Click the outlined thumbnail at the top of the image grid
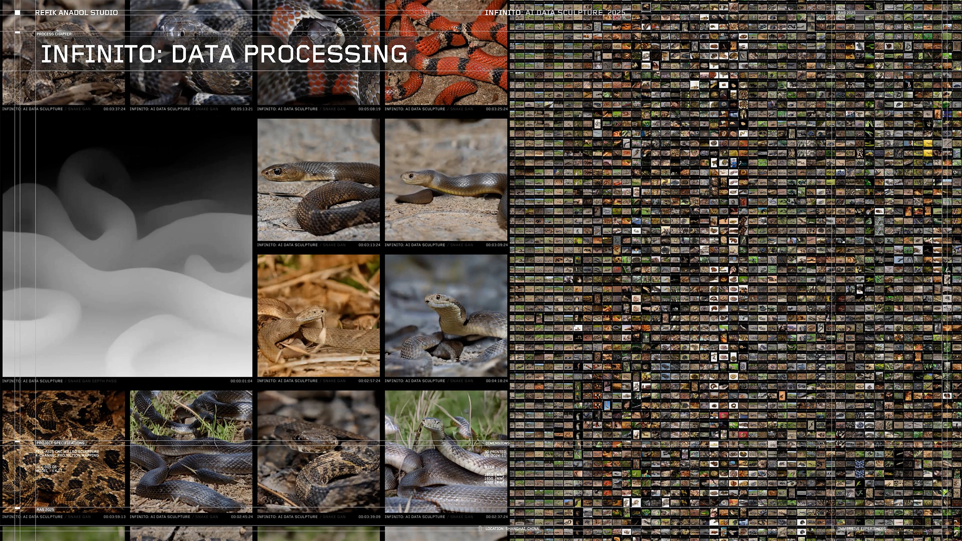This screenshot has width=962, height=541. click(x=646, y=7)
